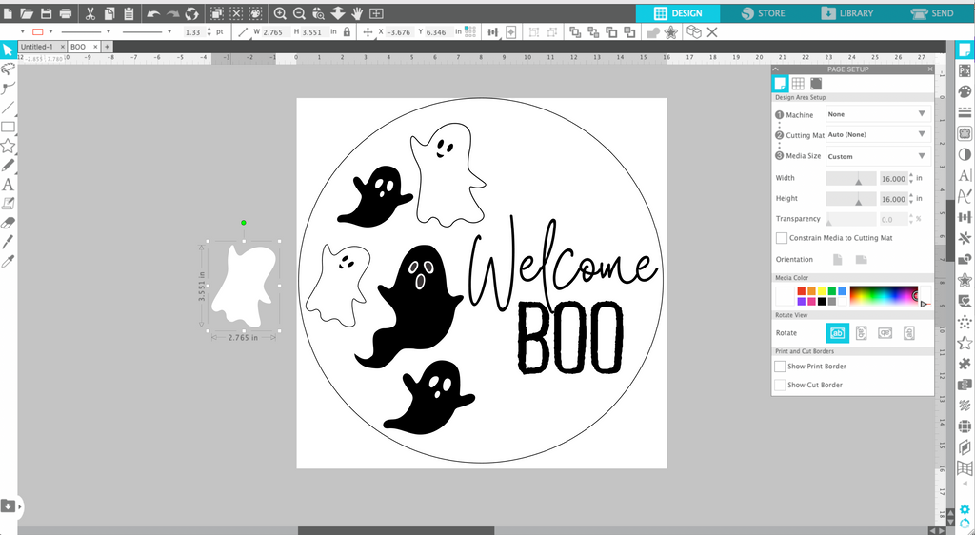Enable Constrain Media to Cutting Mat

tap(781, 238)
